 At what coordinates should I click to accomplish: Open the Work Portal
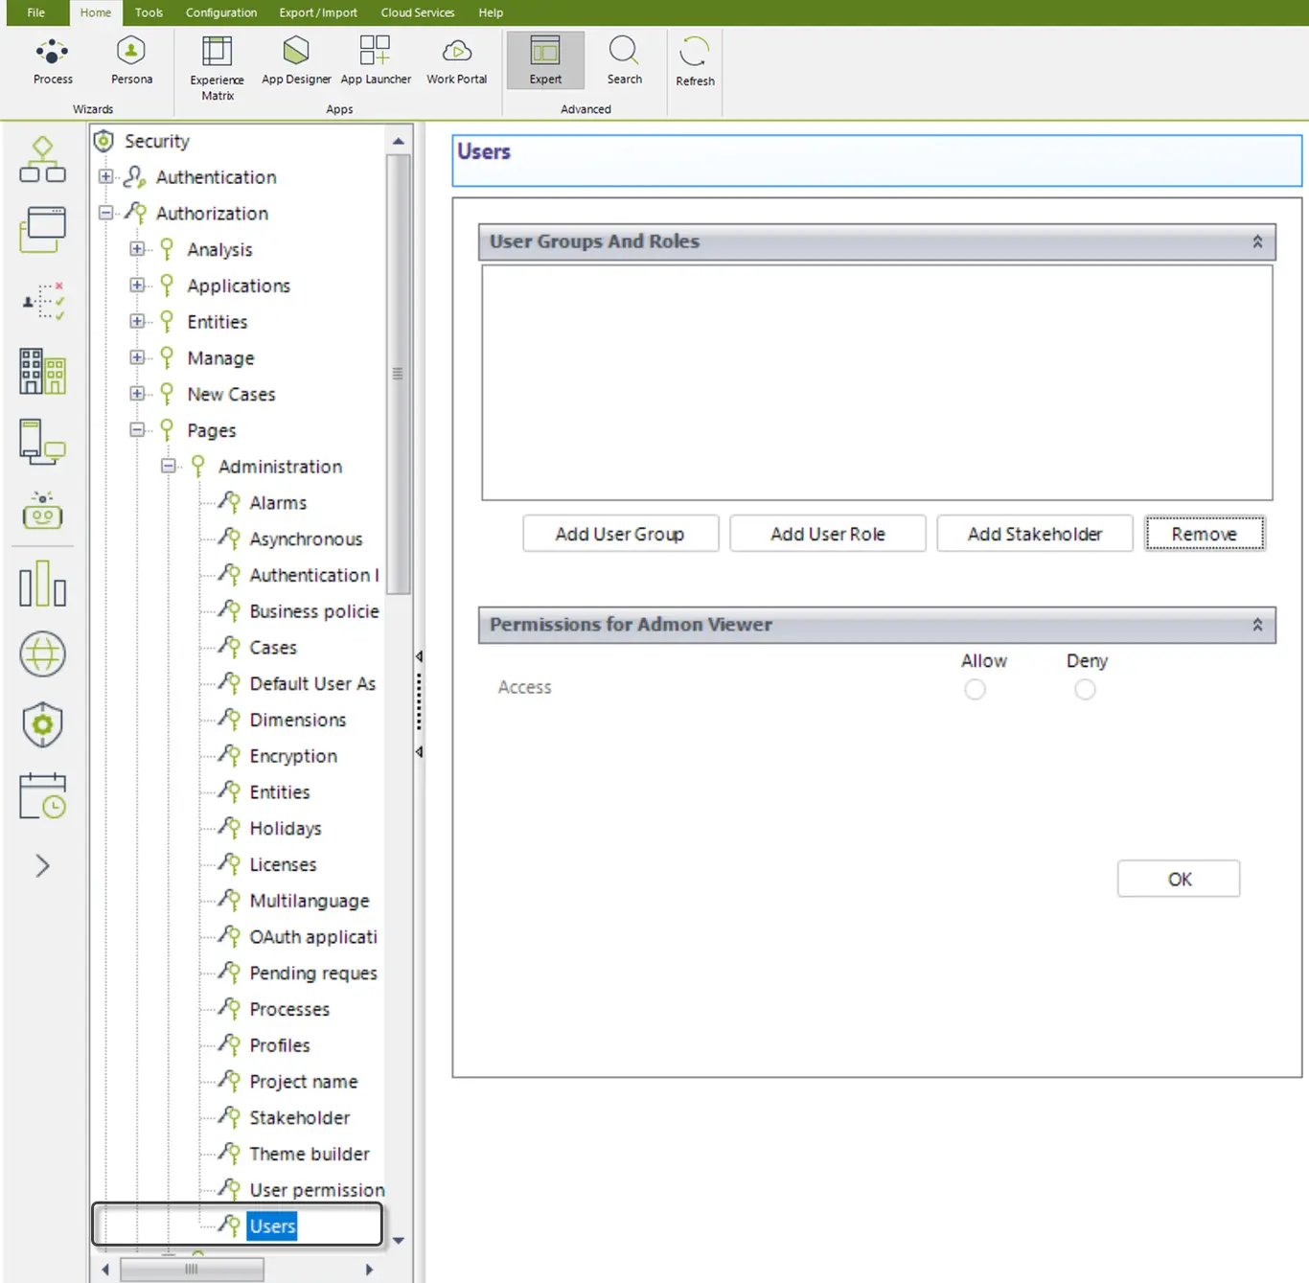pyautogui.click(x=457, y=61)
